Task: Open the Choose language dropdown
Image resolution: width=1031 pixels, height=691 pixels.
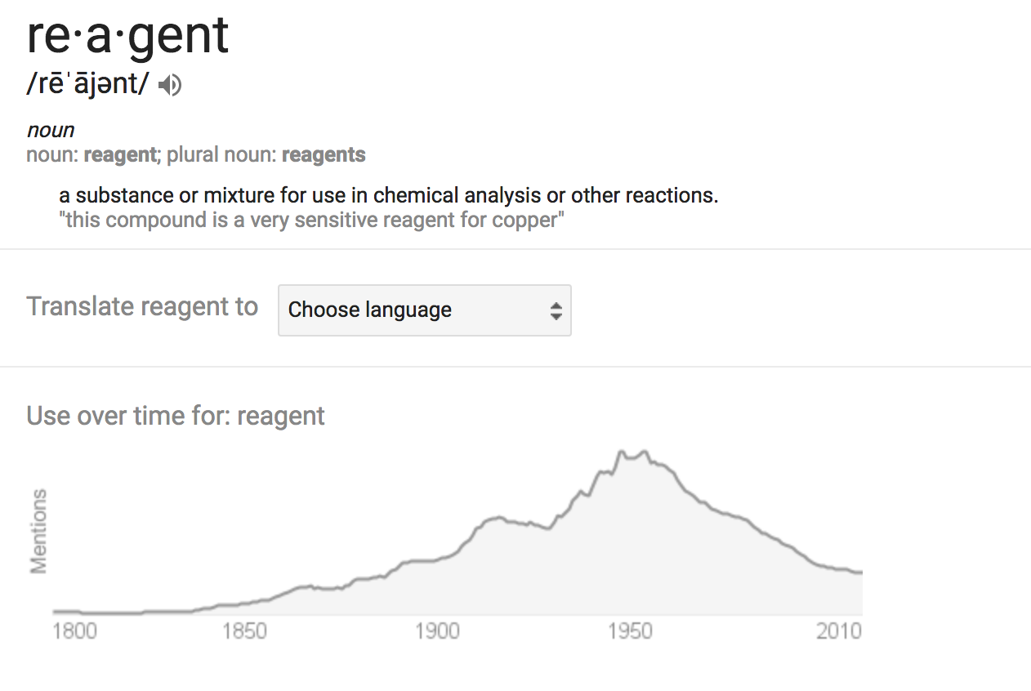Action: [425, 310]
